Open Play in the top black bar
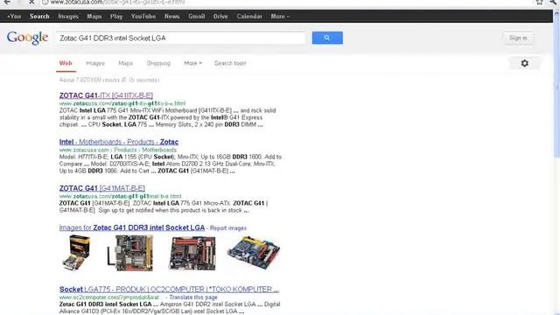Image resolution: width=560 pixels, height=315 pixels. coord(116,17)
